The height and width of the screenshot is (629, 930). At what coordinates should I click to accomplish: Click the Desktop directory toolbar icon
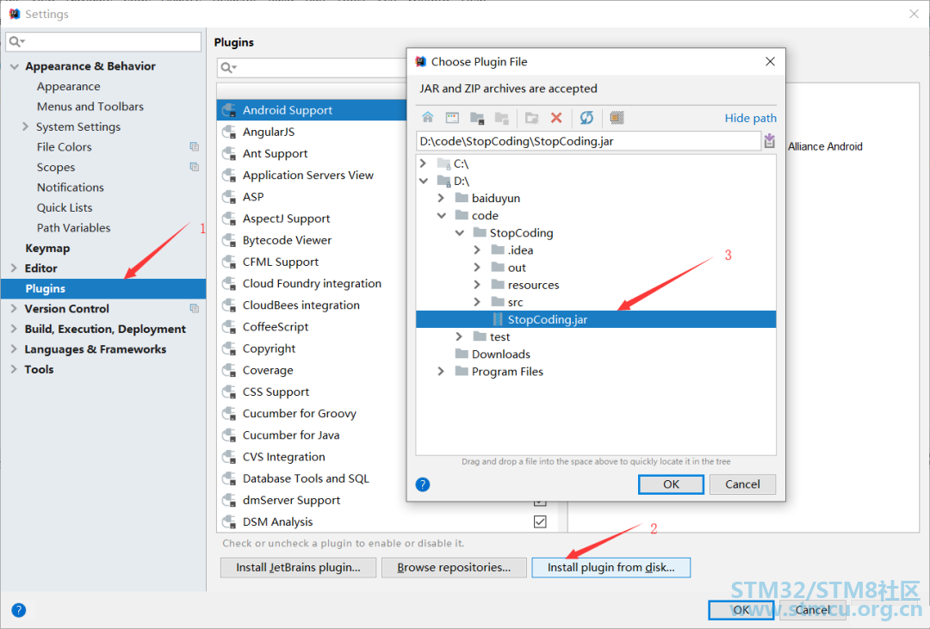[x=452, y=118]
